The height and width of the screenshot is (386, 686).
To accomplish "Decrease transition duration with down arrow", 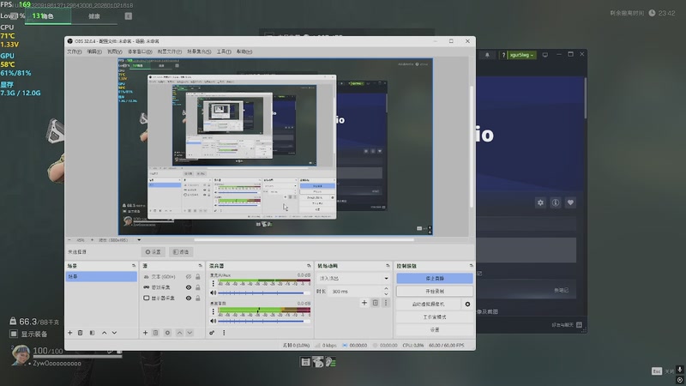I will coord(386,293).
